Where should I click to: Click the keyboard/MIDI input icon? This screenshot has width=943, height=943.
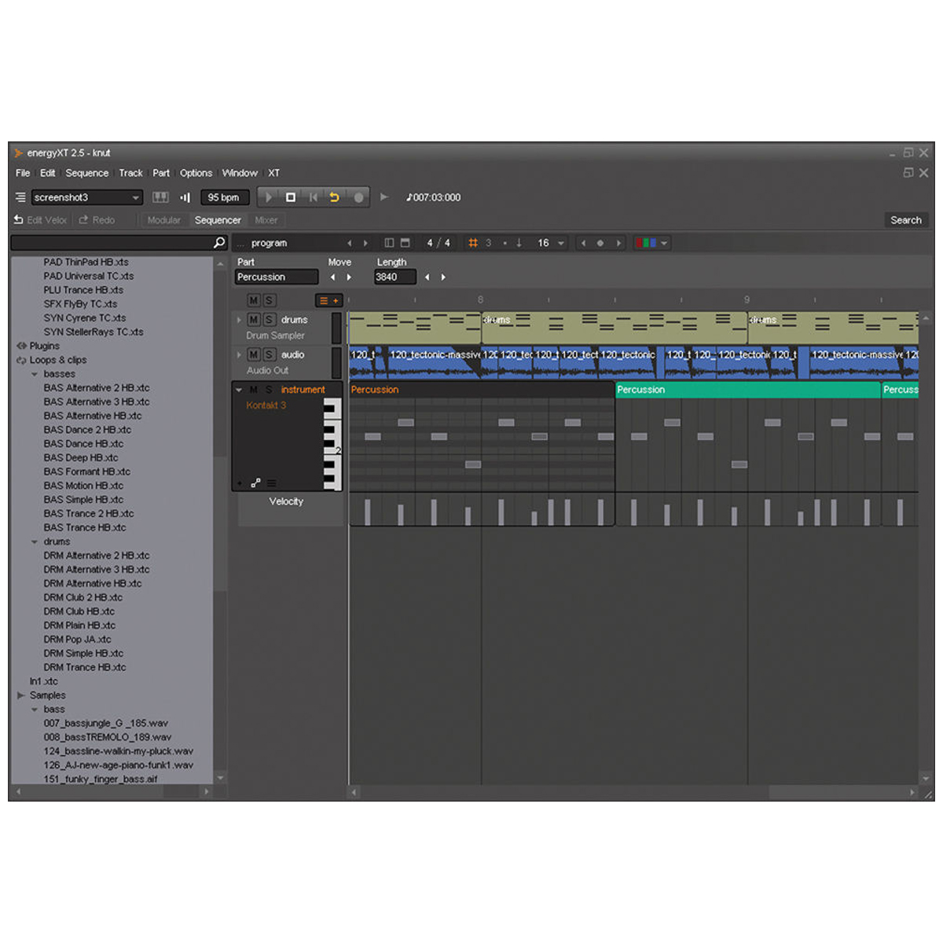pos(160,197)
